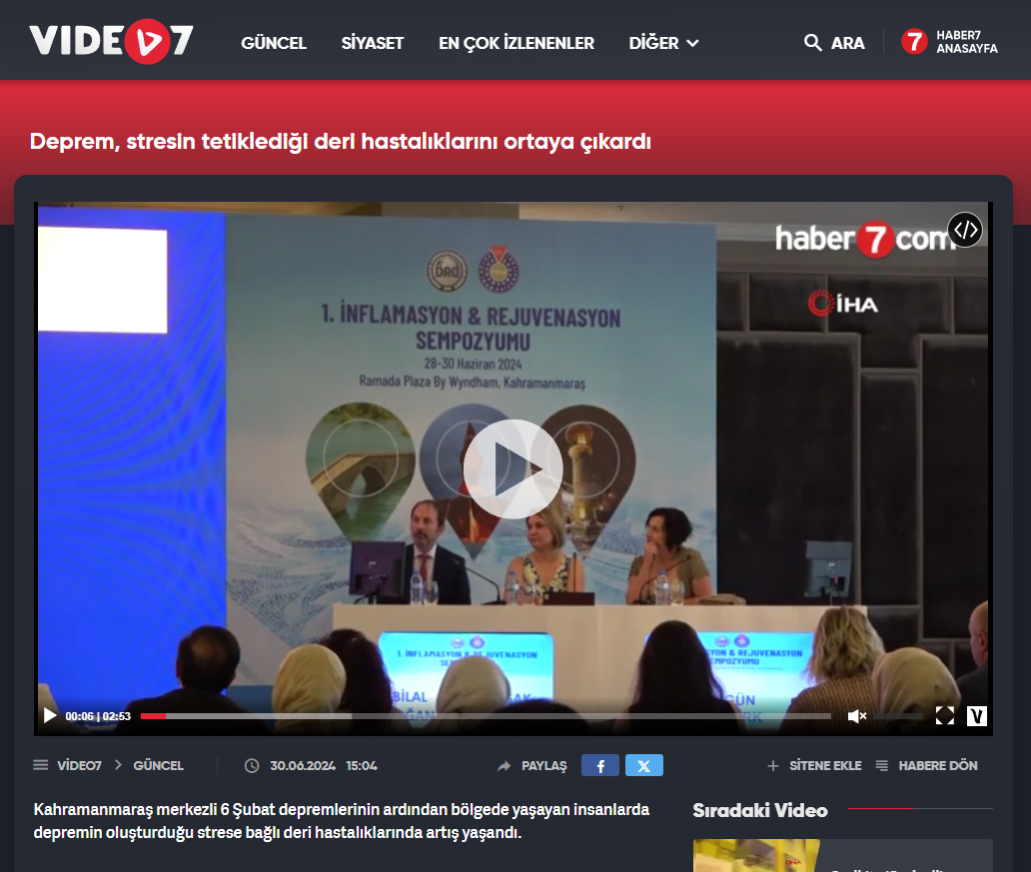The height and width of the screenshot is (872, 1031).
Task: Expand the DİĞER dropdown menu
Action: coord(663,43)
